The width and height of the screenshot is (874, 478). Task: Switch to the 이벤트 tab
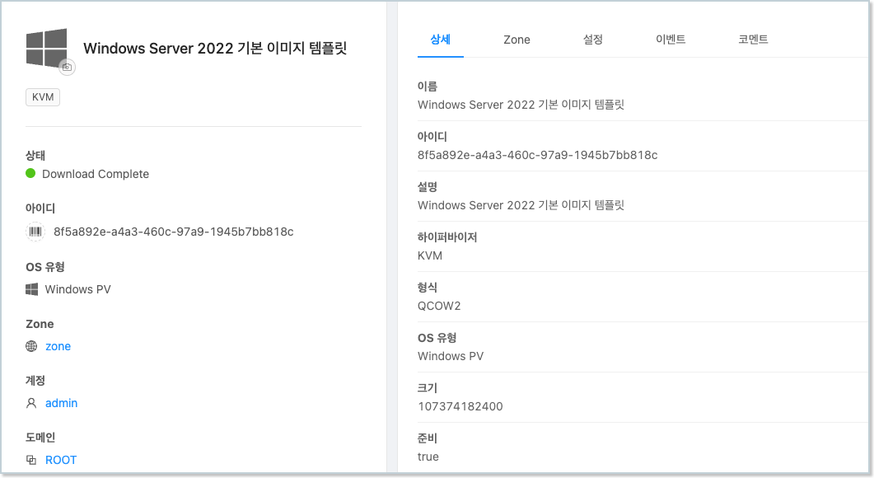671,40
